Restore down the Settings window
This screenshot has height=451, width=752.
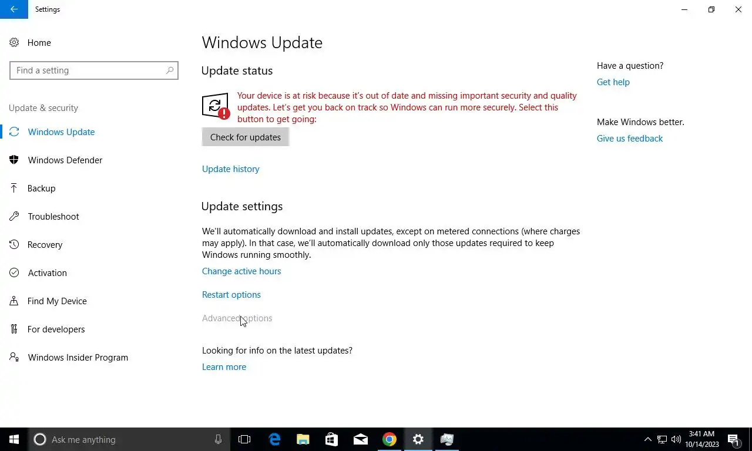[711, 9]
